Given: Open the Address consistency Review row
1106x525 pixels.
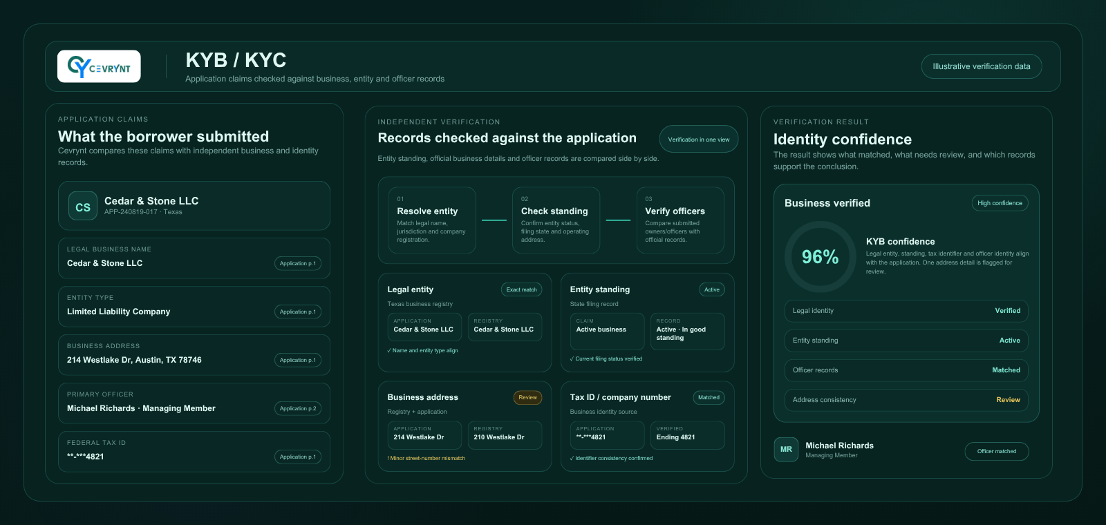Looking at the screenshot, I should point(906,400).
